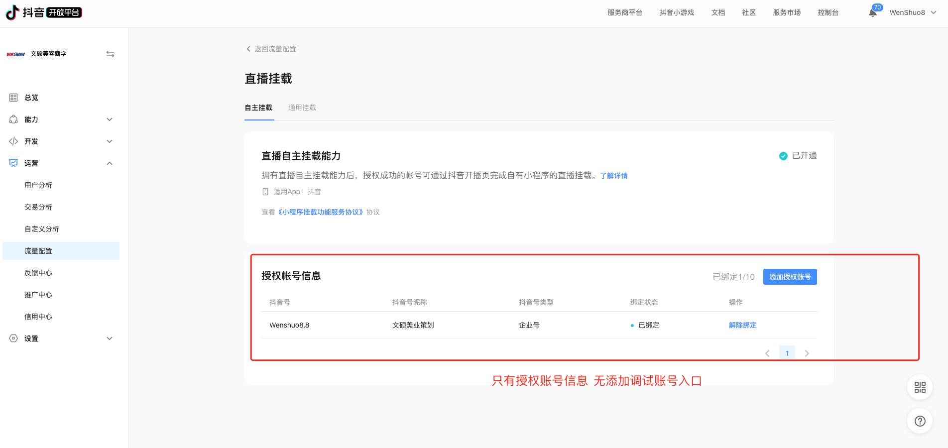Click the Douyin open platform logo
Viewport: 948px width, 448px height.
click(44, 12)
